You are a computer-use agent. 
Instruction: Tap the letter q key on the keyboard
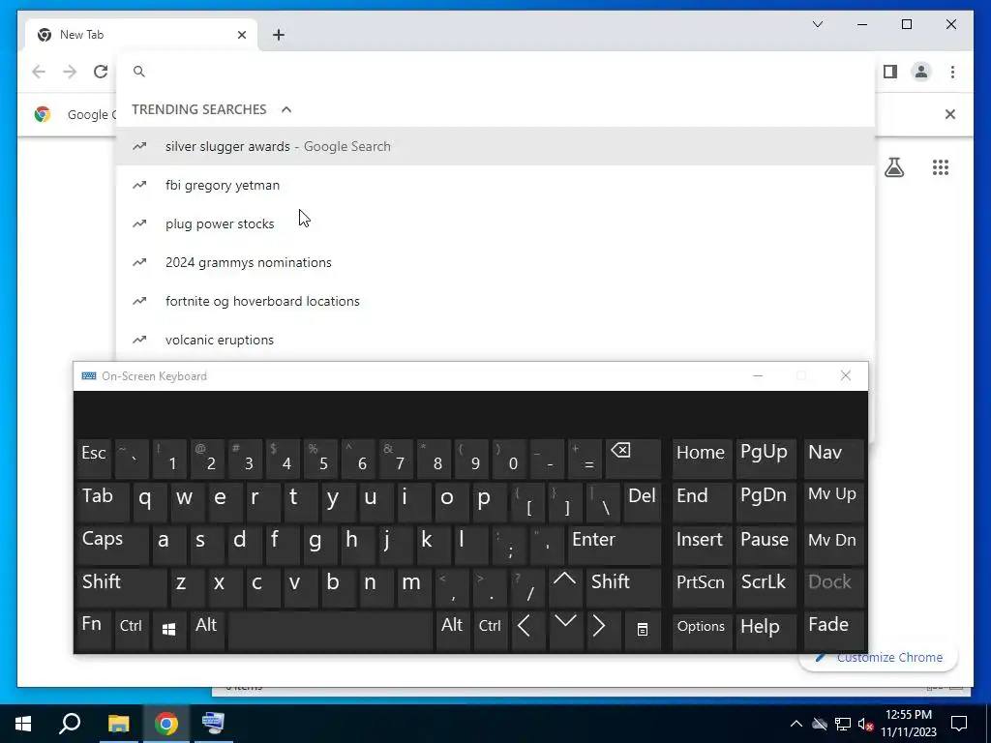150,502
